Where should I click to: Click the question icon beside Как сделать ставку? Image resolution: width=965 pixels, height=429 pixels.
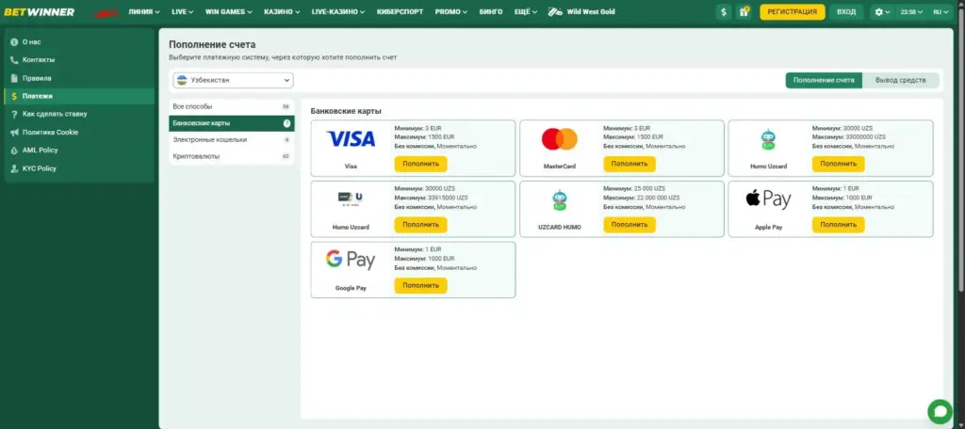pyautogui.click(x=14, y=115)
